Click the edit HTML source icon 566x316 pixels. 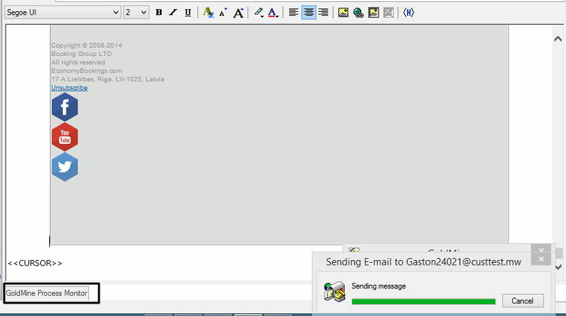click(408, 12)
